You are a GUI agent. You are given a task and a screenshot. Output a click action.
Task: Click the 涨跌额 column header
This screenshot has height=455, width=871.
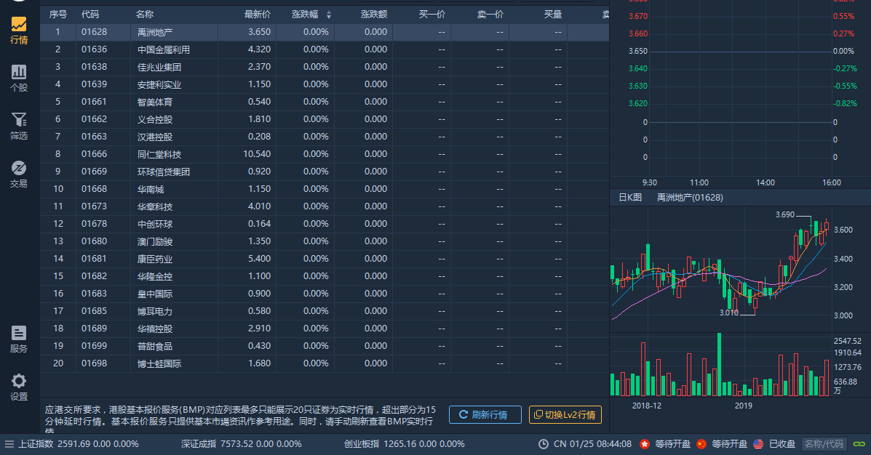tap(374, 15)
